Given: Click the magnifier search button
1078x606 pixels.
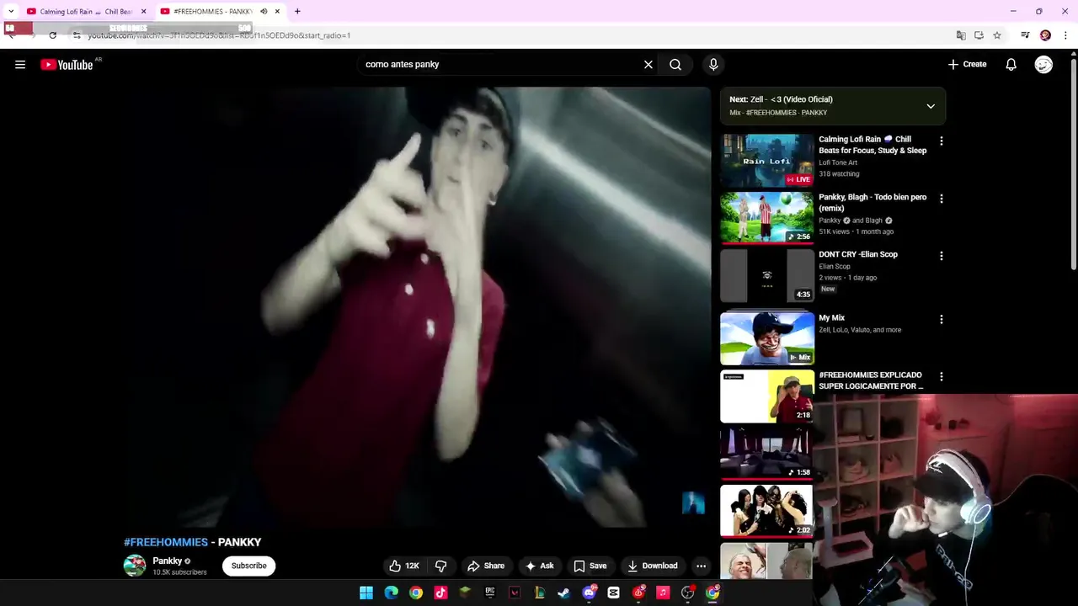Looking at the screenshot, I should pos(675,65).
